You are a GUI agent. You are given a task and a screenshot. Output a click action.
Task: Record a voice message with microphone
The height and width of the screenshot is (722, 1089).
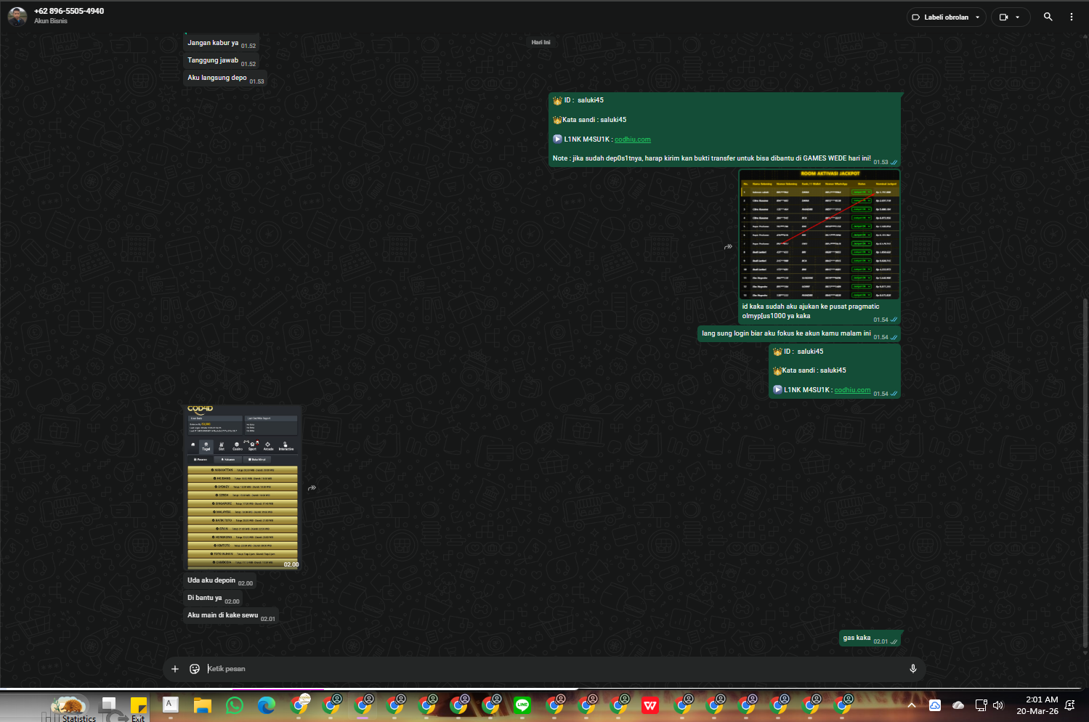click(913, 669)
